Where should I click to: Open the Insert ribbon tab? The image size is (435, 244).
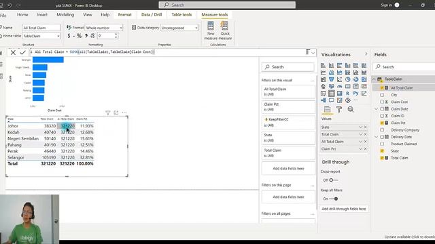pos(42,15)
